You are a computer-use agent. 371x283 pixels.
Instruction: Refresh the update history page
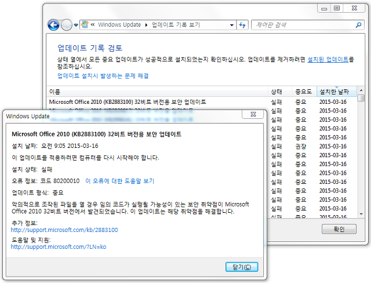(242, 25)
